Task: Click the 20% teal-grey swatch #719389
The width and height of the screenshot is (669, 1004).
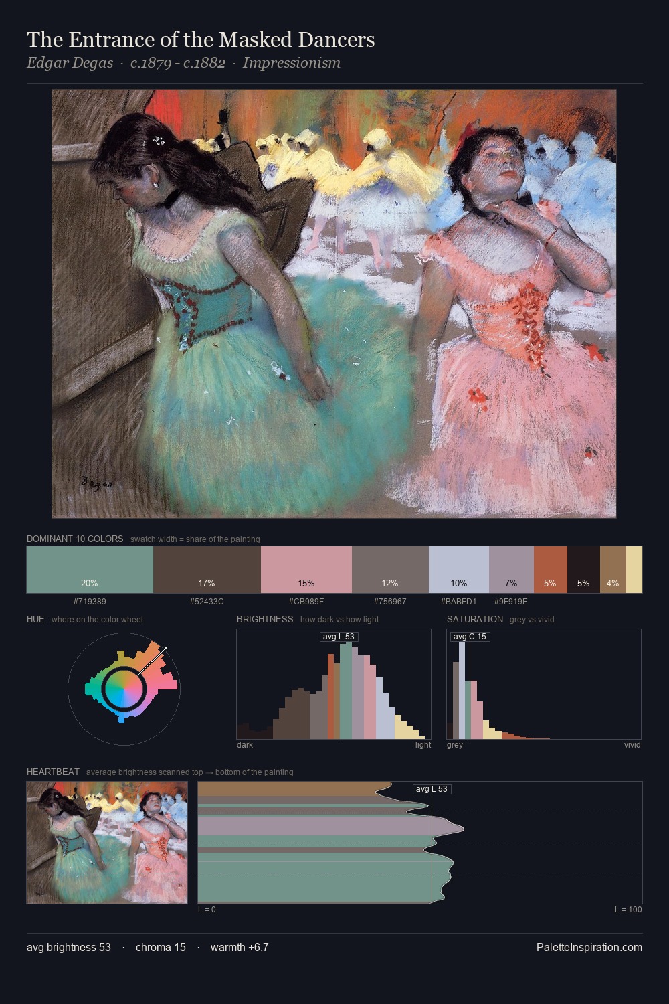Action: [90, 570]
